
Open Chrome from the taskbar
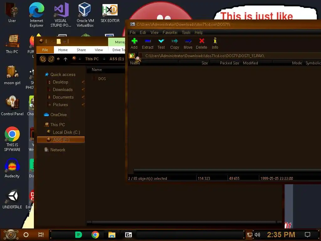[95, 235]
